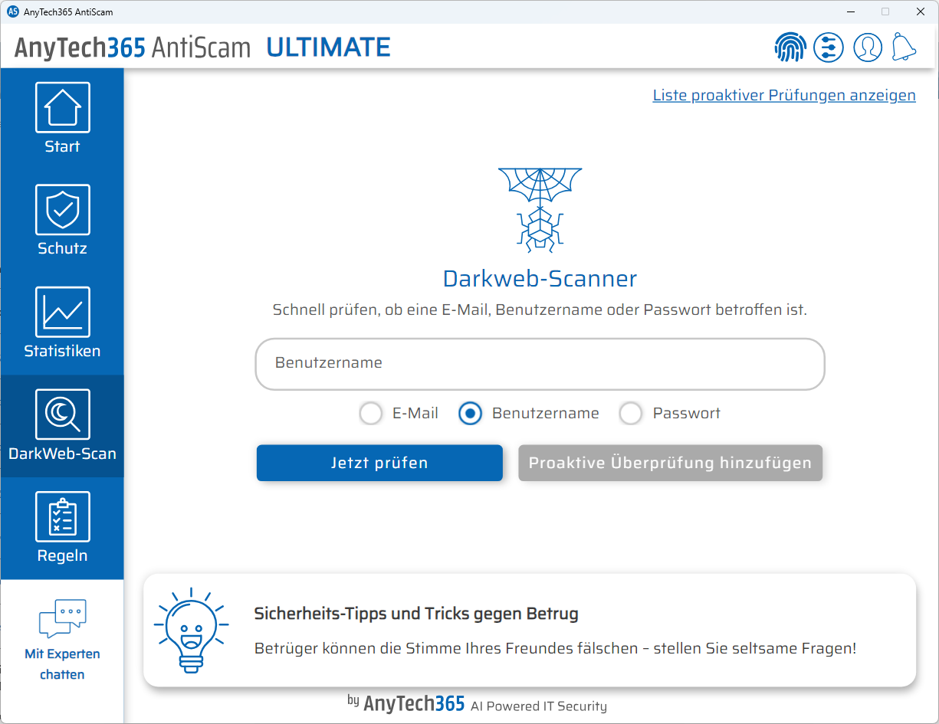Image resolution: width=939 pixels, height=724 pixels.
Task: Open the notification bell
Action: [905, 47]
